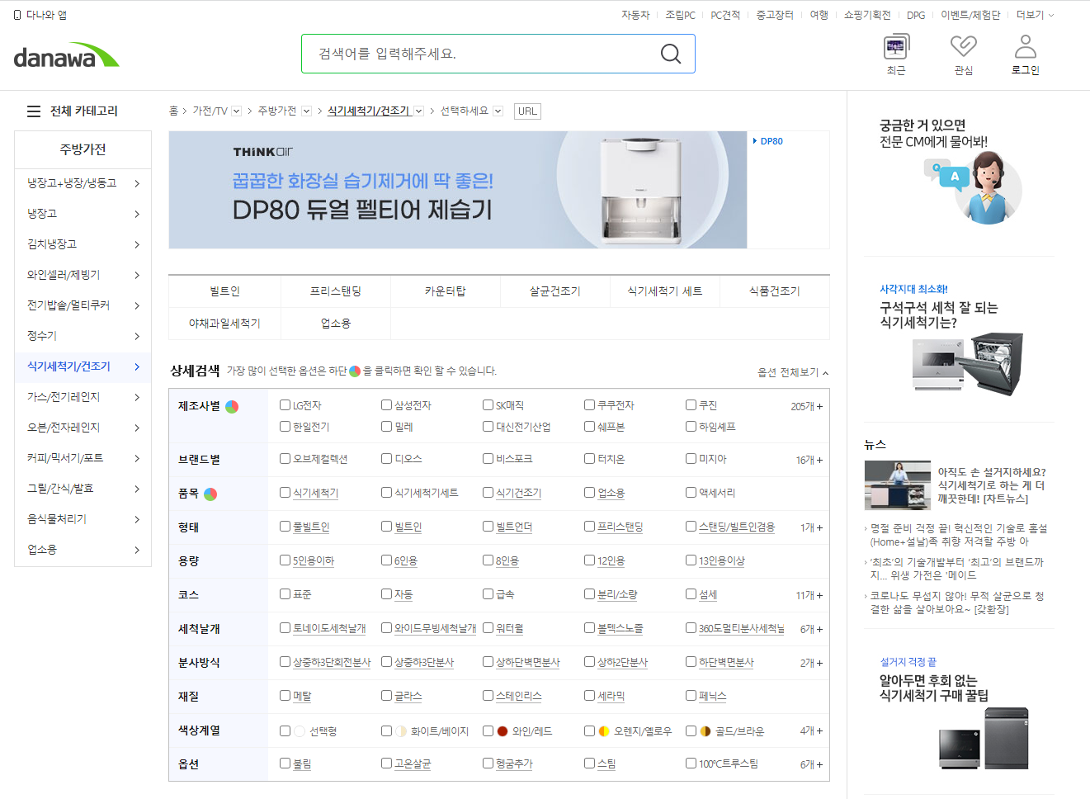1090x799 pixels.
Task: Click the pie chart icon next to 제조사별
Action: coord(232,407)
